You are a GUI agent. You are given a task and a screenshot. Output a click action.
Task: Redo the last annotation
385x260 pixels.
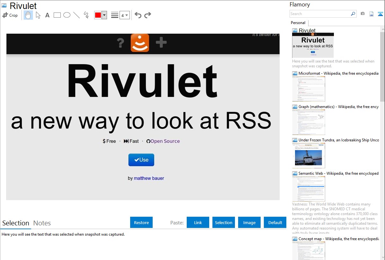click(148, 15)
